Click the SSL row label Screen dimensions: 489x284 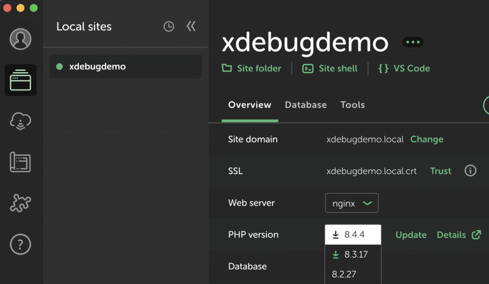tap(235, 171)
